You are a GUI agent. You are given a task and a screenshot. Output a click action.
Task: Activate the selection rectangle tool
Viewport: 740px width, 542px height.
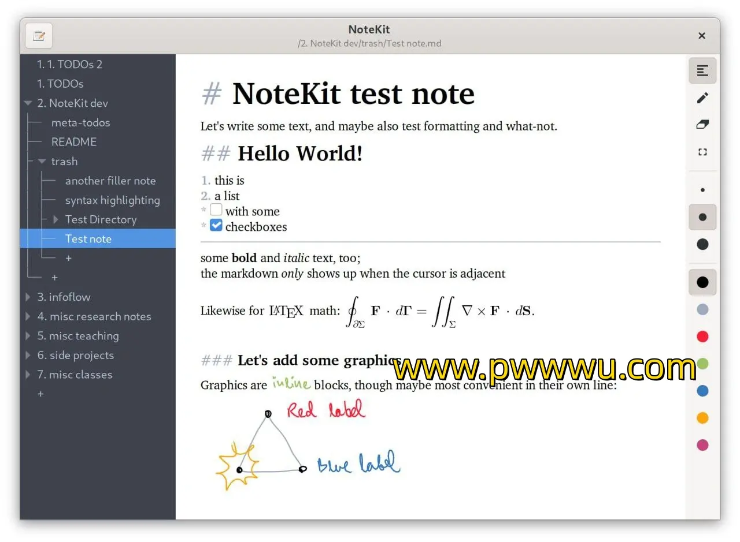[x=702, y=152]
